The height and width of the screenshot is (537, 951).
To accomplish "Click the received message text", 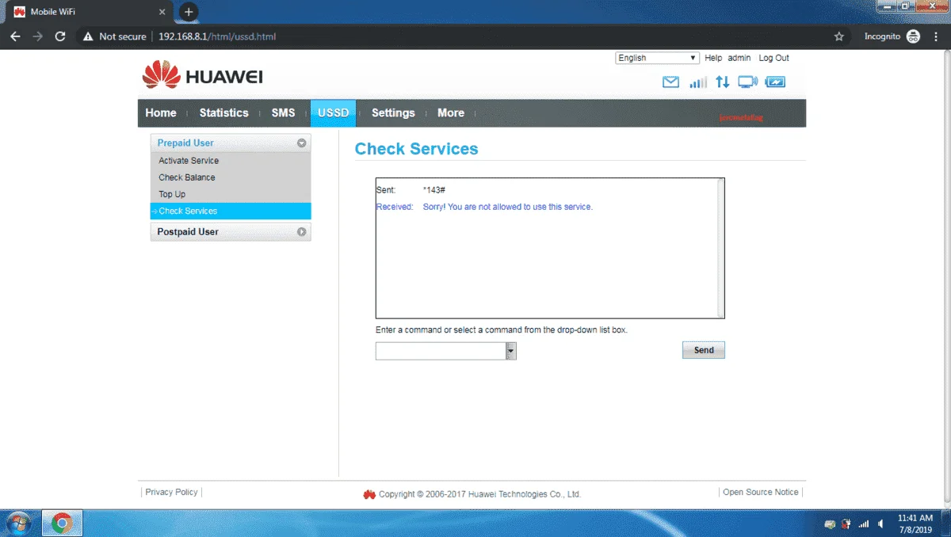I will tap(508, 207).
